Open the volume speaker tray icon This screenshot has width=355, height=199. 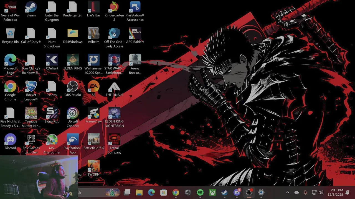pos(321,192)
